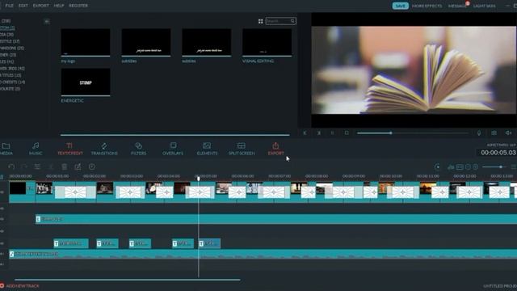
Task: Select the first 'subtitles' thumbnail
Action: 146,42
